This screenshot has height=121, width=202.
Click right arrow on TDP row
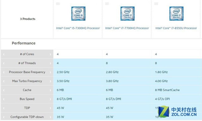pyautogui.click(x=50, y=108)
